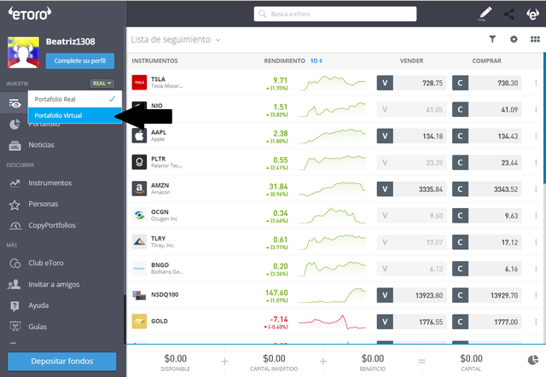Open the AMZN row three-dot menu
Screen dimensions: 546x377
coord(536,188)
